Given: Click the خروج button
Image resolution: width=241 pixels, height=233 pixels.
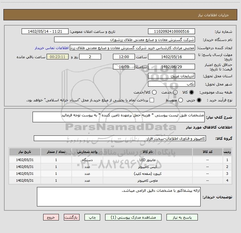Looking at the screenshot, I should click(51, 217).
